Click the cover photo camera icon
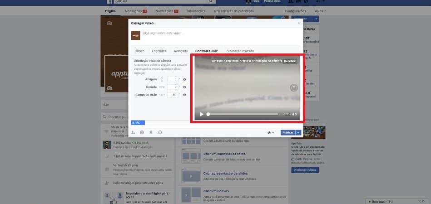431x204 pixels. click(x=109, y=23)
